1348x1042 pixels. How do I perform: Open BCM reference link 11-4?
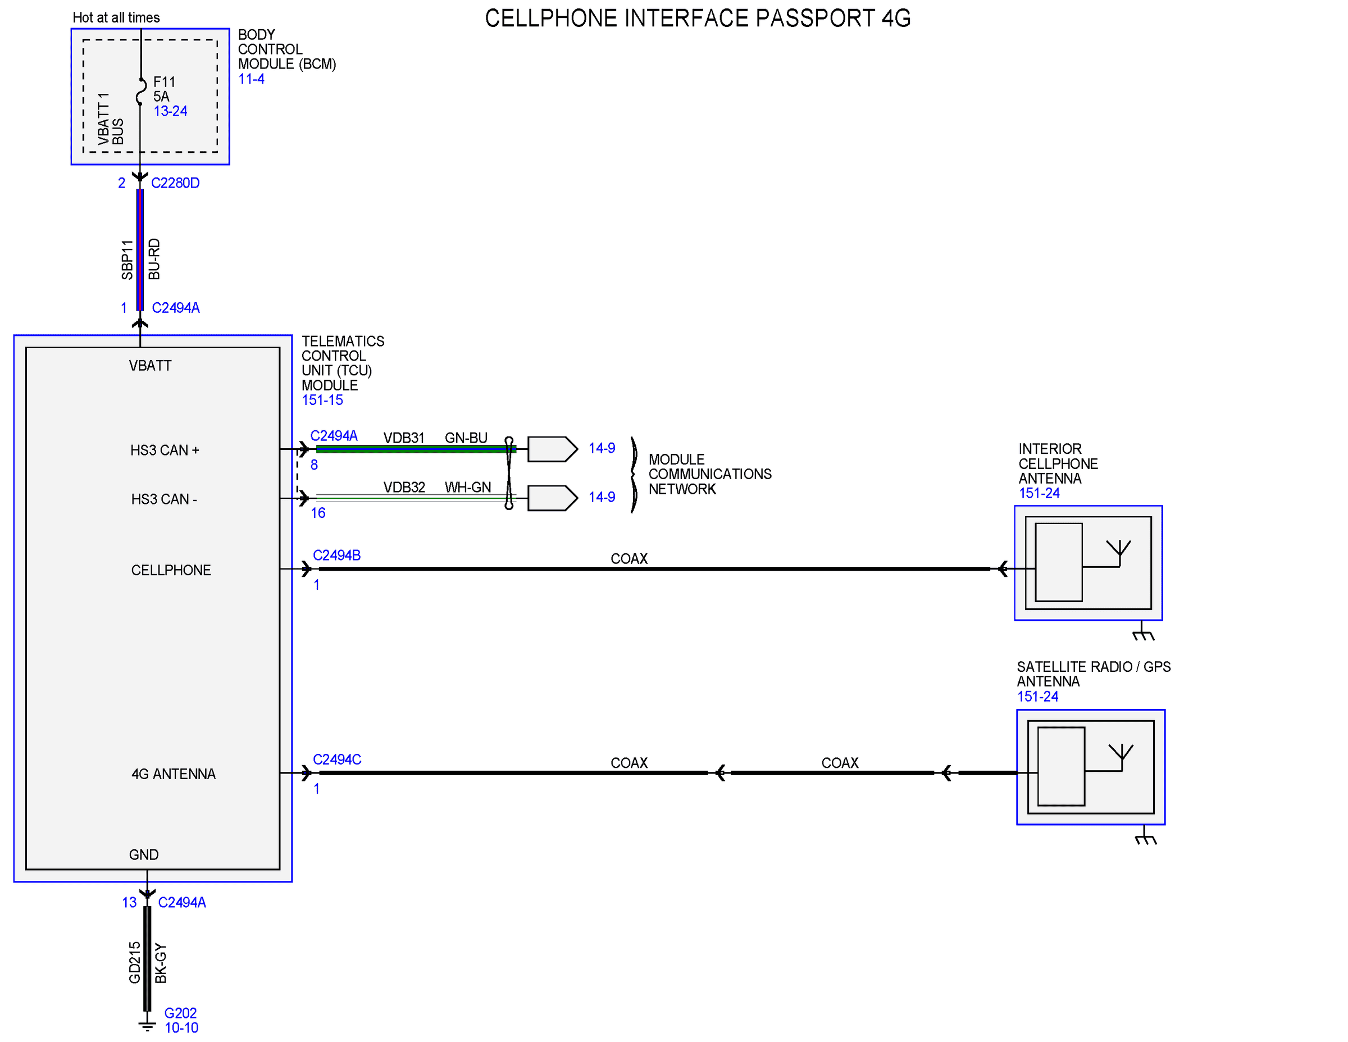pyautogui.click(x=251, y=79)
